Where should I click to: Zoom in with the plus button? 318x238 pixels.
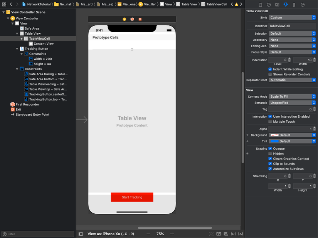(x=172, y=234)
